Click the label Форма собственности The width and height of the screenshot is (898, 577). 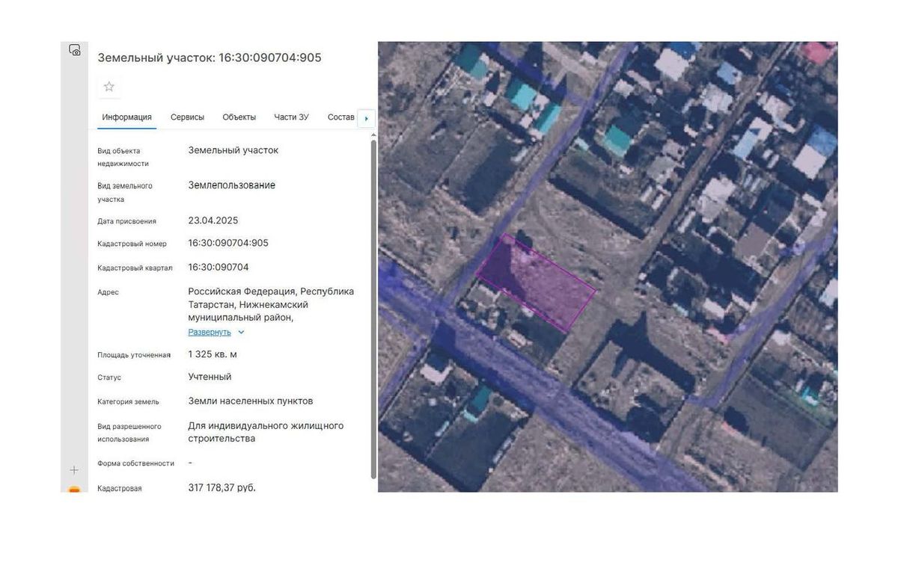135,463
